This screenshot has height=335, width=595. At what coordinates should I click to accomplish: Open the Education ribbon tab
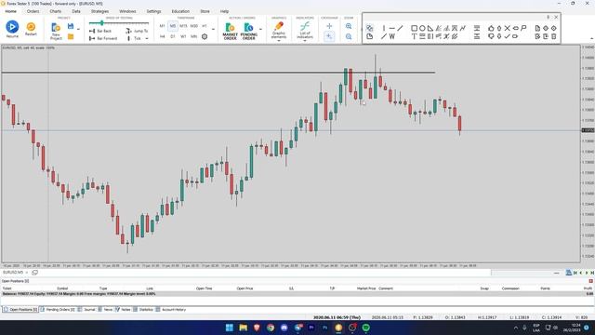click(x=180, y=11)
